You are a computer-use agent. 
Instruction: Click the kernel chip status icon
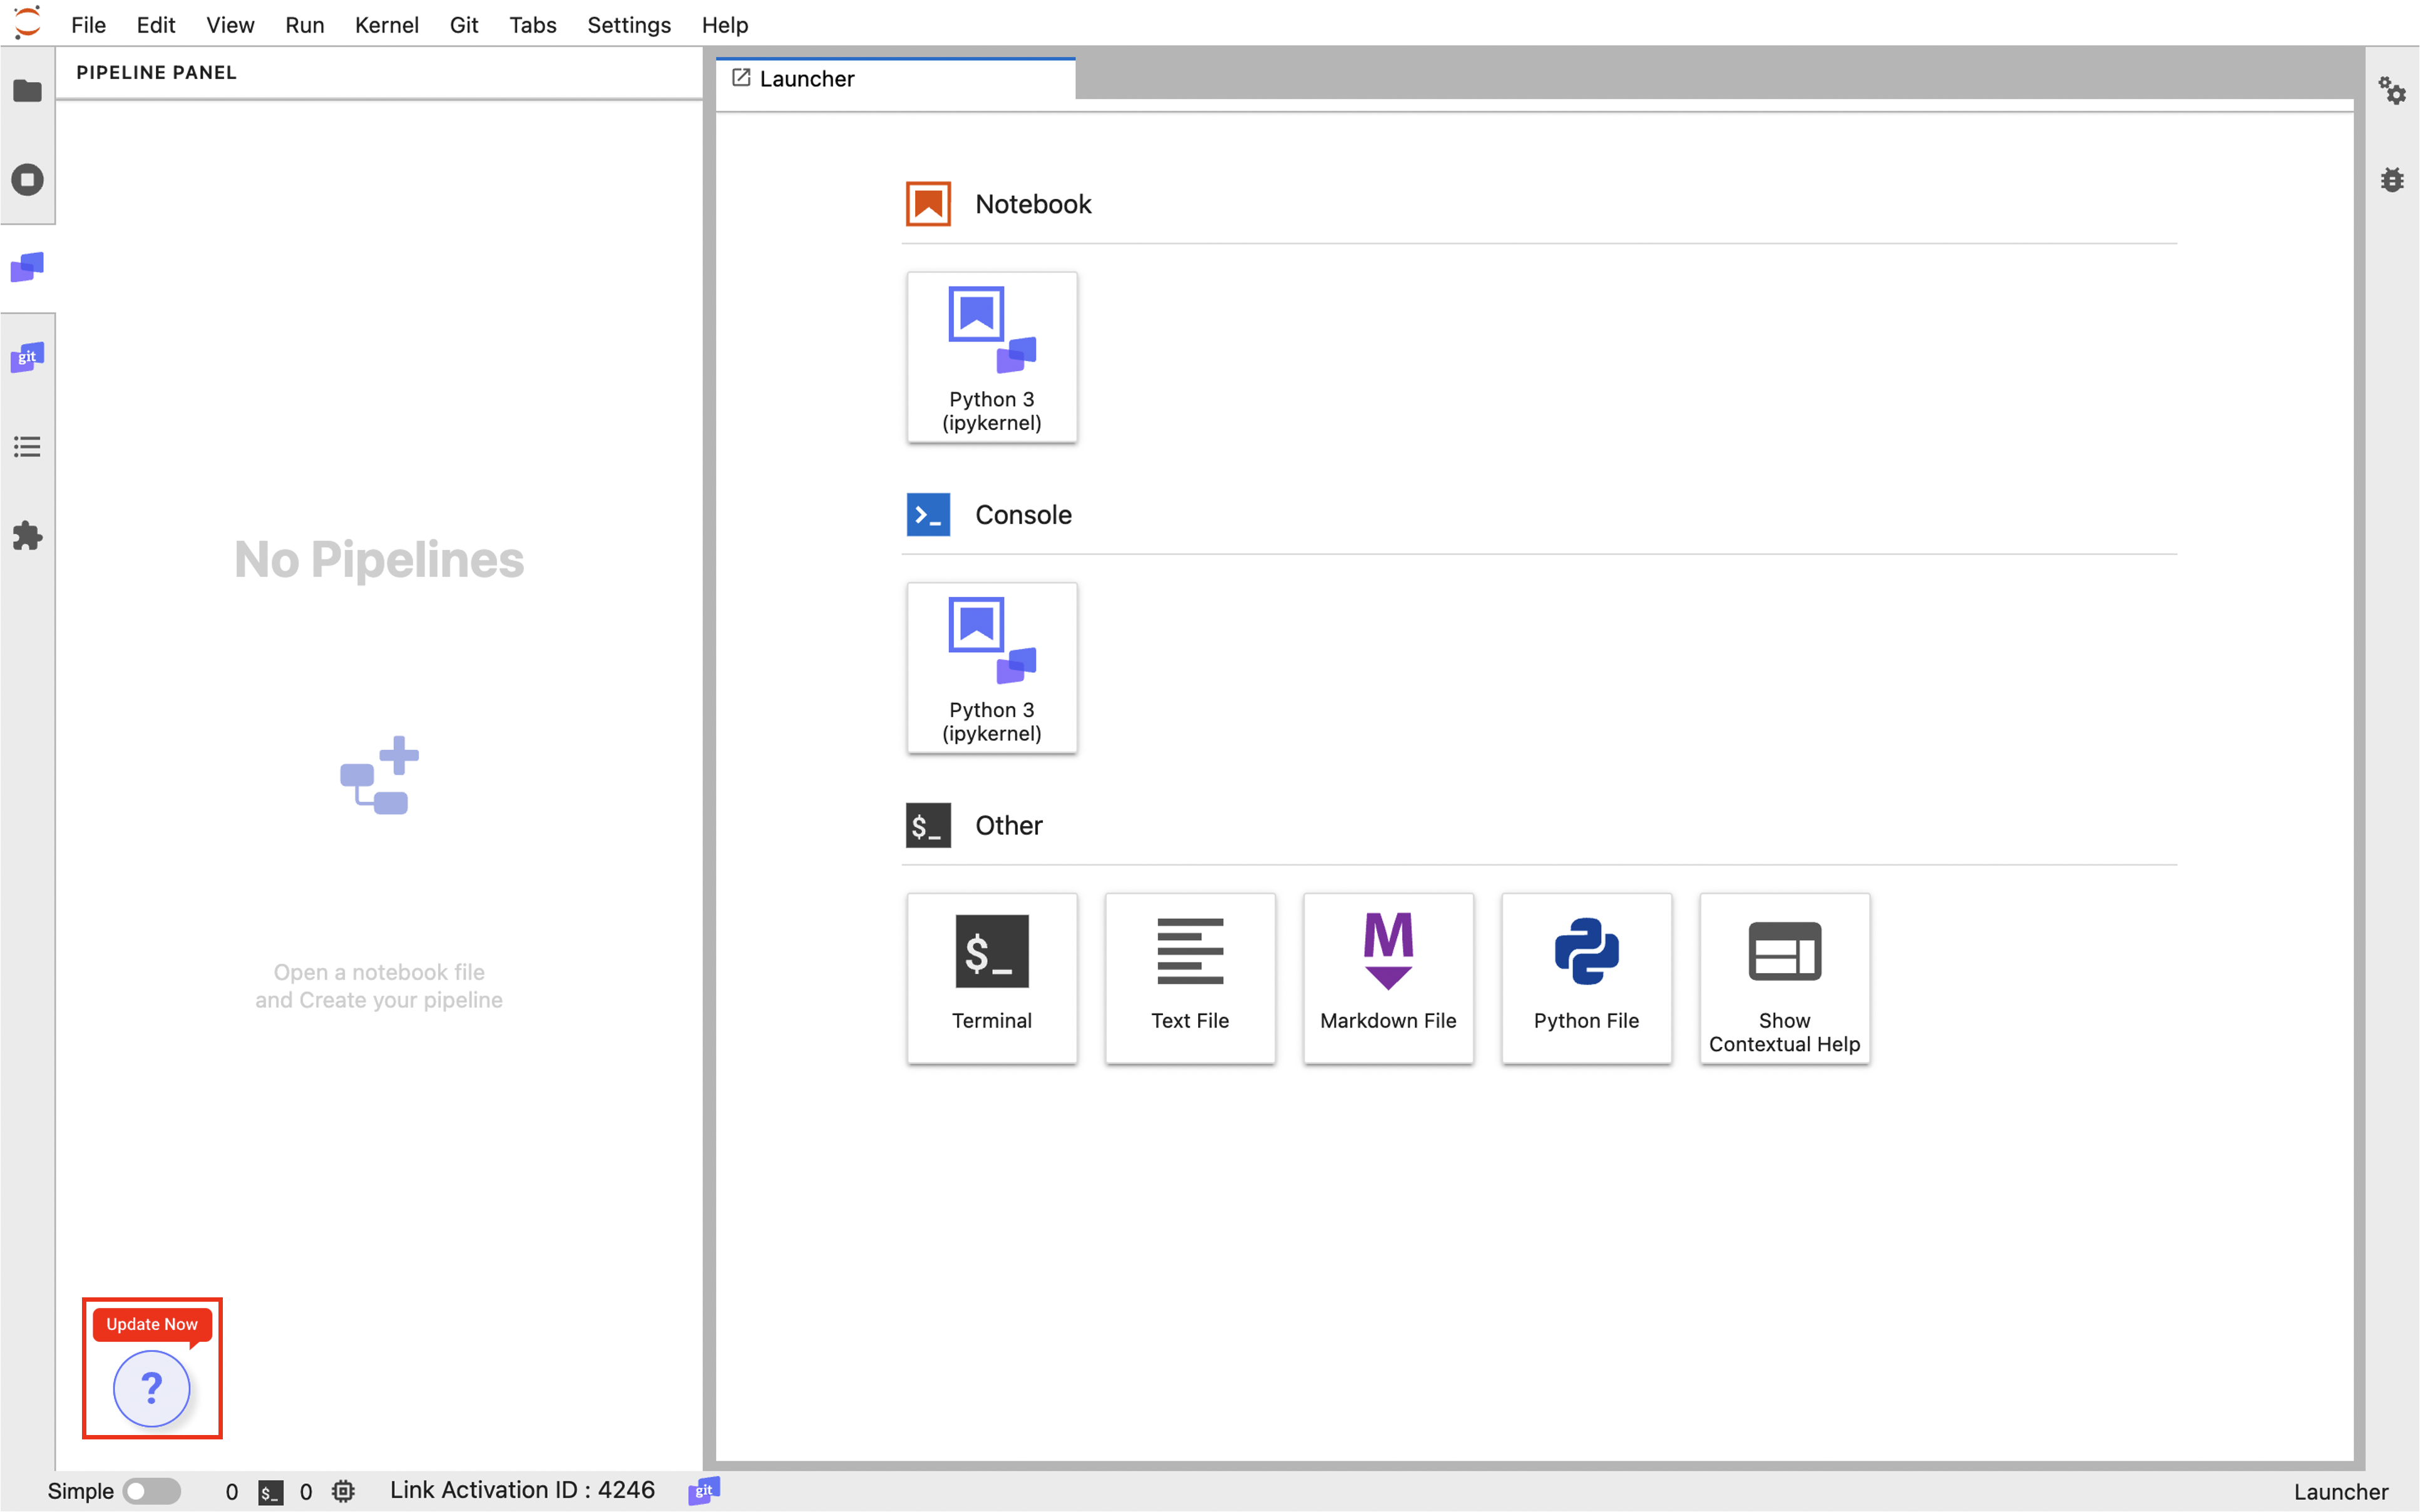pyautogui.click(x=343, y=1491)
